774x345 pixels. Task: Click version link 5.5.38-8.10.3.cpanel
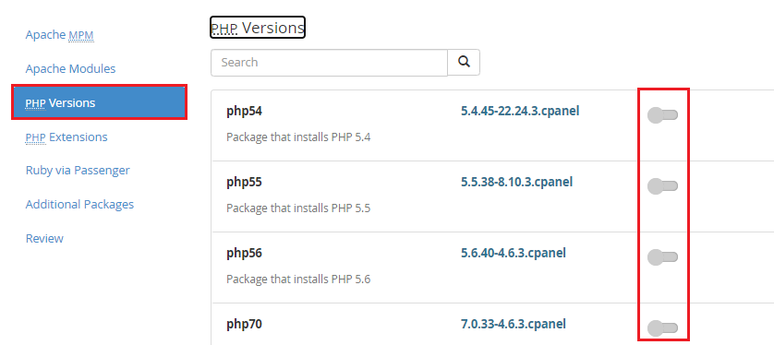517,182
